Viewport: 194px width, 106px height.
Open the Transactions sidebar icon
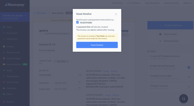pyautogui.click(x=4, y=33)
